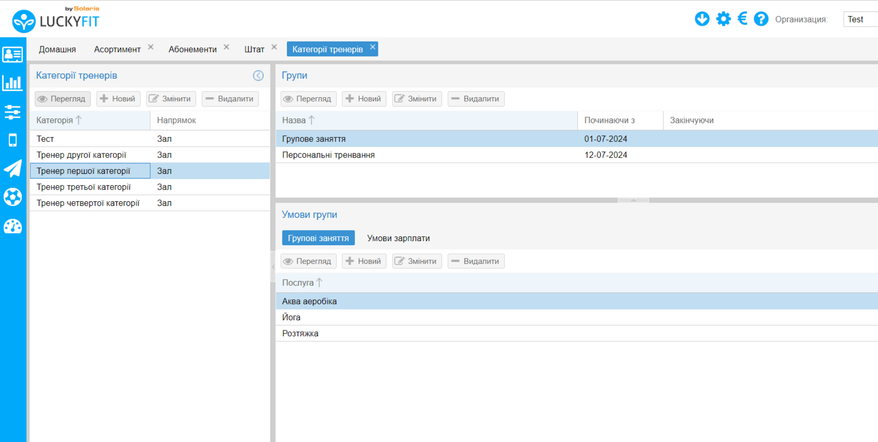The image size is (878, 442).
Task: Open the soccer ball sidebar icon
Action: 13,197
